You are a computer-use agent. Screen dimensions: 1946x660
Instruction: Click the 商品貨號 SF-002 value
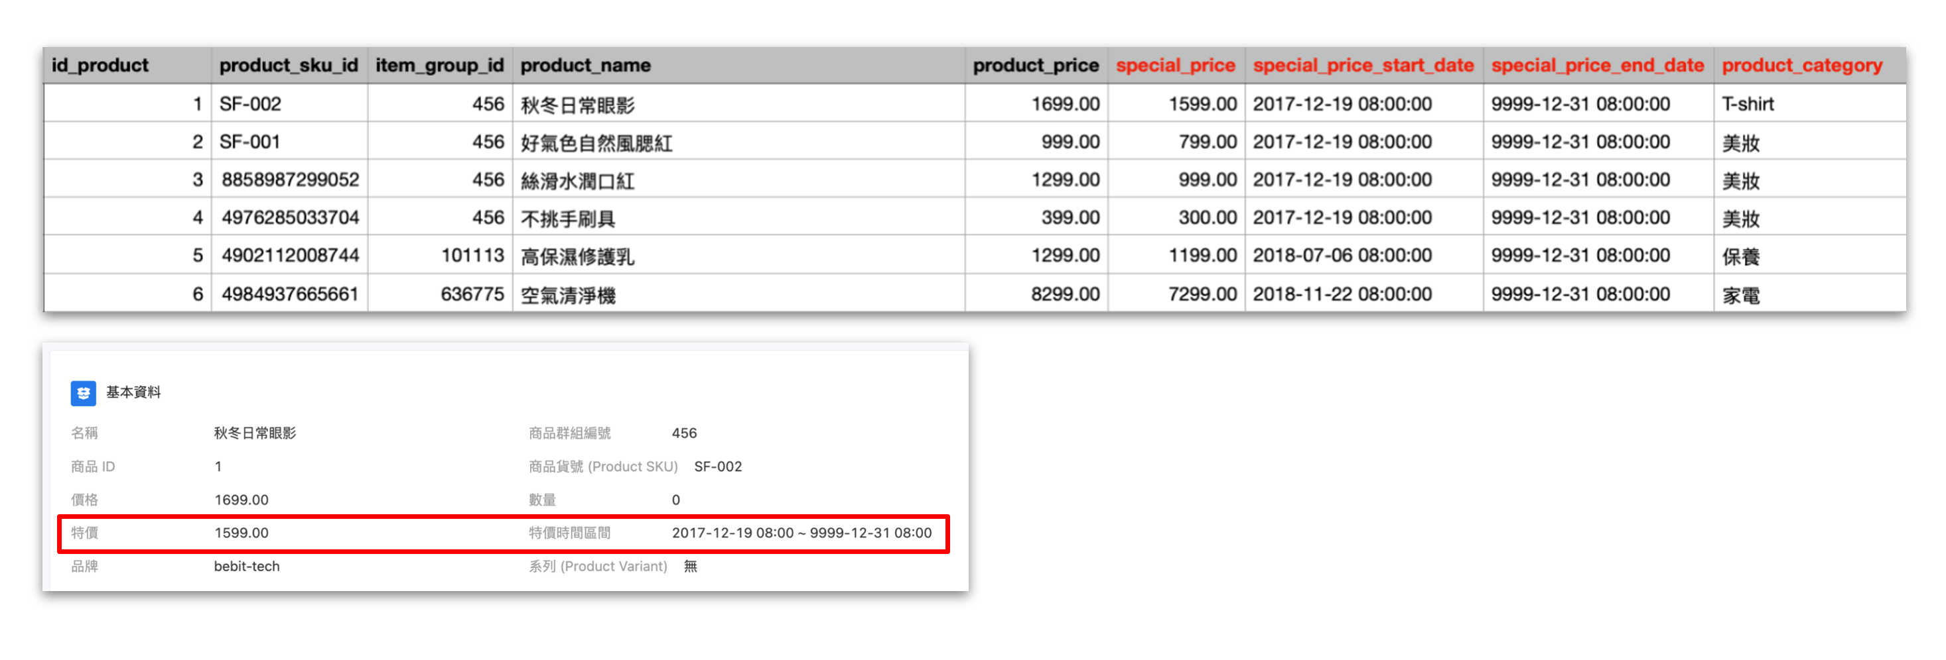tap(719, 466)
